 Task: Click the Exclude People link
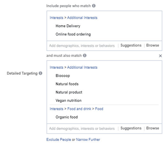pos(59,140)
